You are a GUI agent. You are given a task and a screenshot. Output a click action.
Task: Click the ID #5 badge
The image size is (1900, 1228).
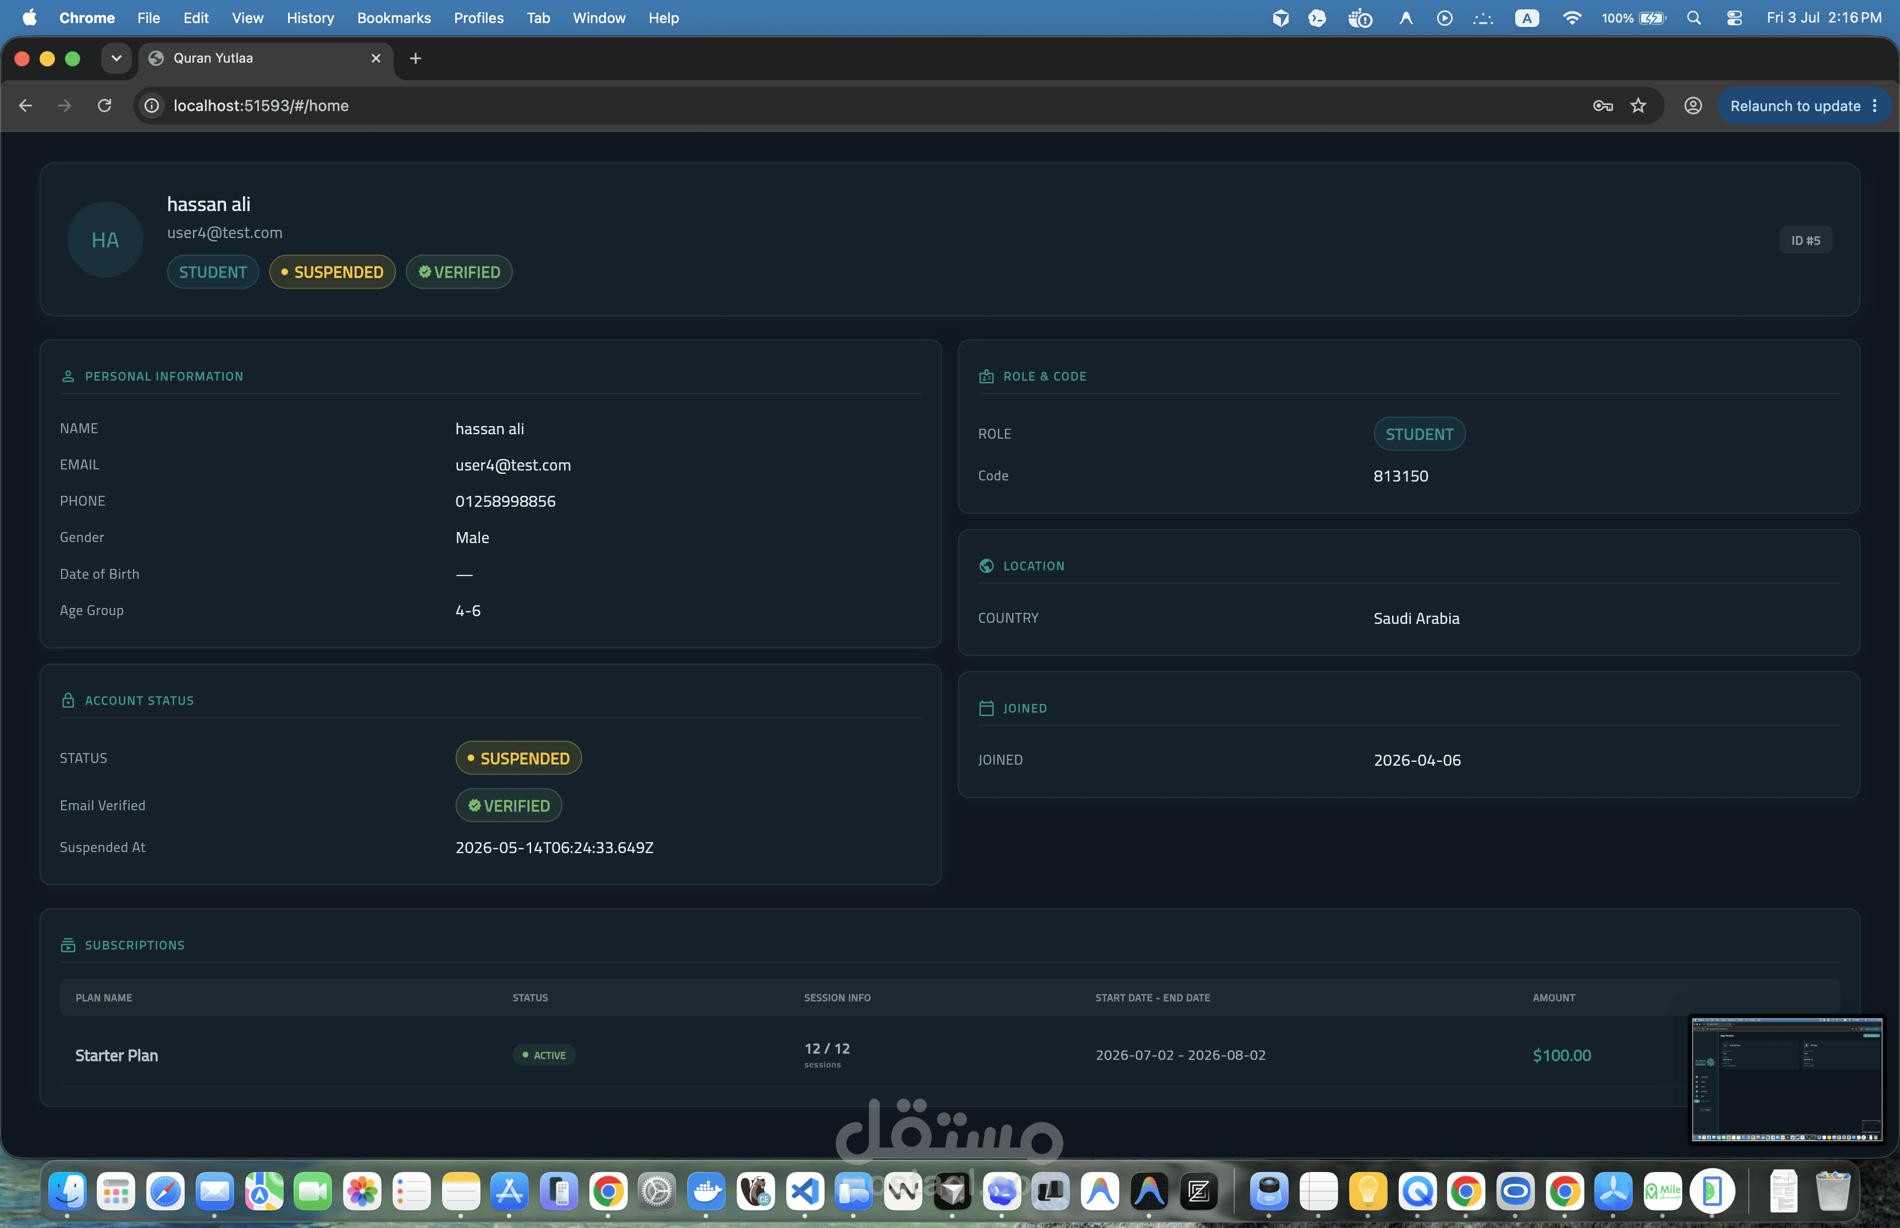point(1806,240)
